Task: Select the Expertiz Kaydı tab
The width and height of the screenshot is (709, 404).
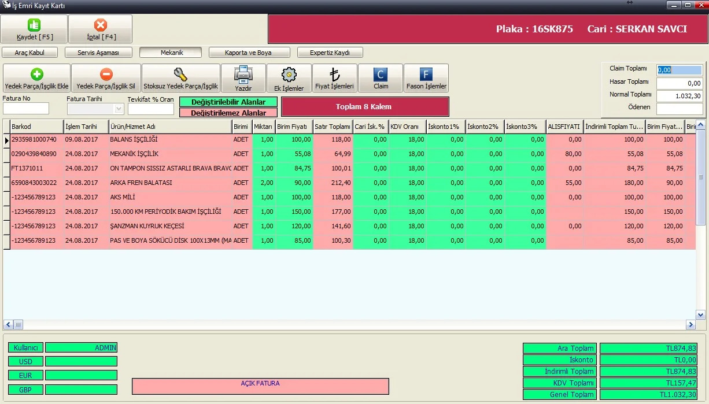Action: click(330, 53)
